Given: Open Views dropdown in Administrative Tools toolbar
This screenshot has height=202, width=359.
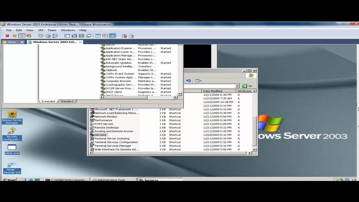Looking at the screenshot, I should 198,81.
